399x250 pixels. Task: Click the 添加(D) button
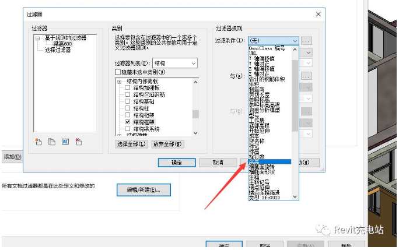[x=12, y=157]
